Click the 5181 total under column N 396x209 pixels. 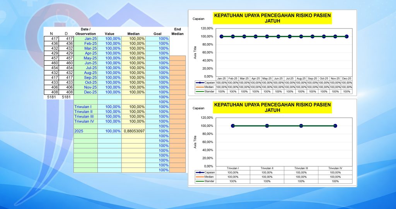point(51,97)
